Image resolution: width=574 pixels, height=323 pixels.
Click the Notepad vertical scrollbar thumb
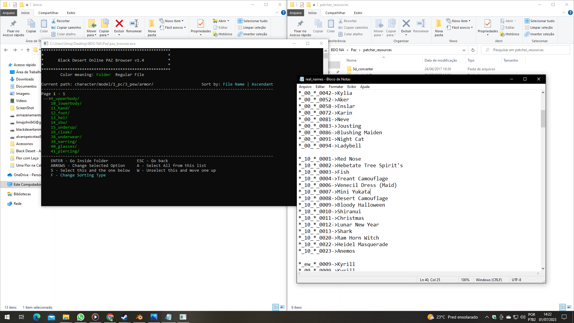coord(543,118)
